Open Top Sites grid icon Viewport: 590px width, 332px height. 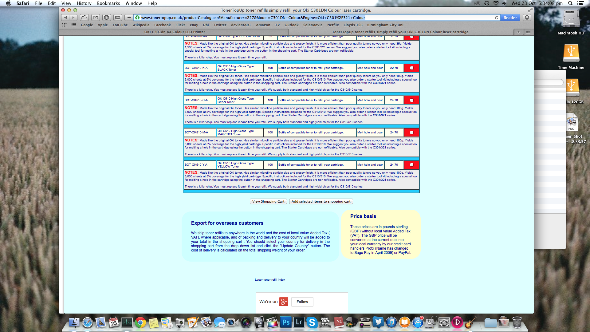[x=74, y=25]
